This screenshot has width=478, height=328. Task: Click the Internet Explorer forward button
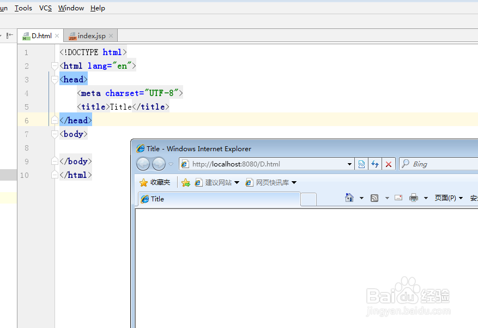(159, 164)
